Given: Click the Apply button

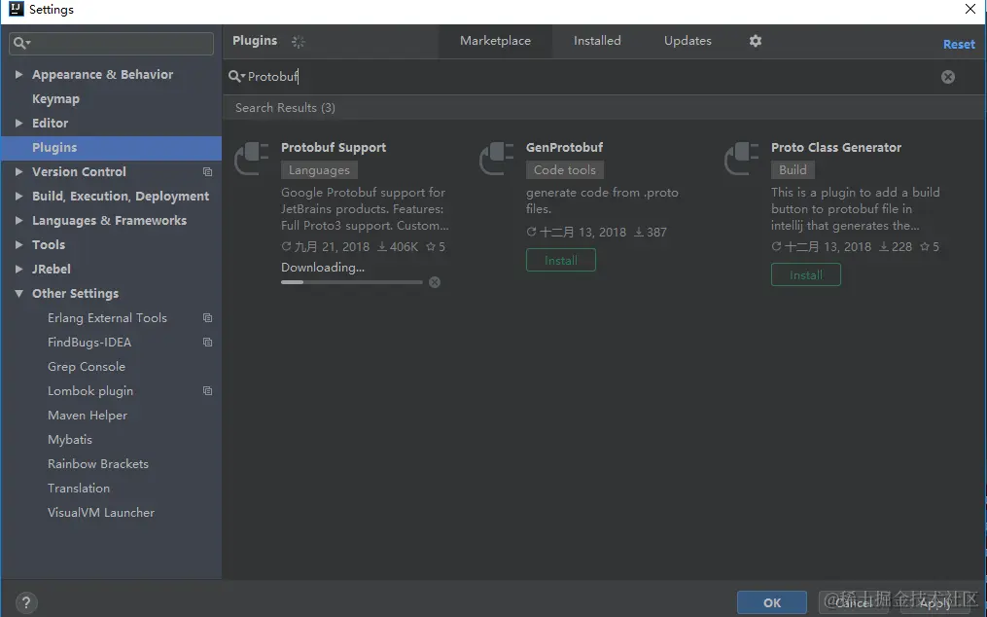Looking at the screenshot, I should [x=934, y=602].
